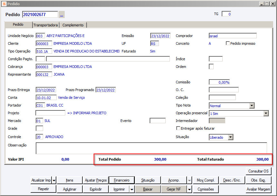This screenshot has width=277, height=196.
Task: Click the Grade field
Action: (x=39, y=128)
